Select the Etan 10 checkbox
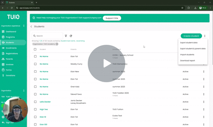Viewport: 213px width, 127px height. pos(35,117)
